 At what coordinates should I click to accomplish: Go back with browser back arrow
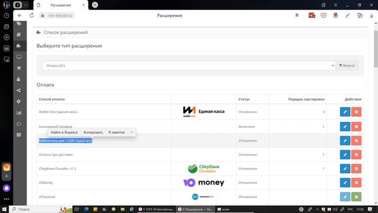click(19, 15)
